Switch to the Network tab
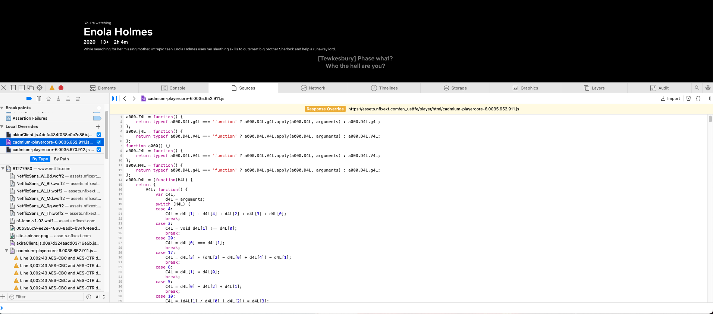Screen dimensions: 713x314 [313, 88]
